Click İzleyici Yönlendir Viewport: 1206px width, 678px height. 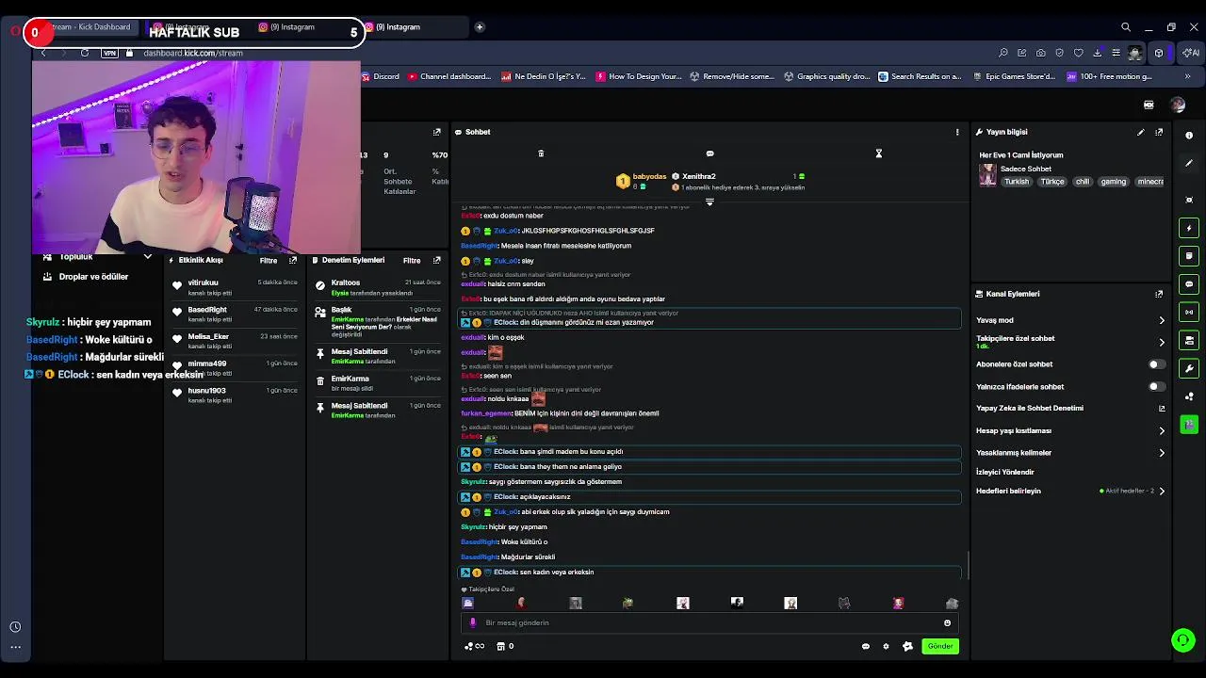(x=1005, y=472)
